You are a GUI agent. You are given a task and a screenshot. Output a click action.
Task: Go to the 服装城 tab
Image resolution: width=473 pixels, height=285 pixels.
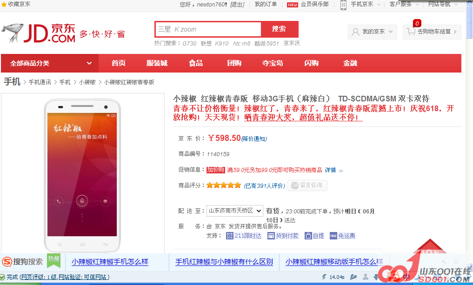pos(157,63)
